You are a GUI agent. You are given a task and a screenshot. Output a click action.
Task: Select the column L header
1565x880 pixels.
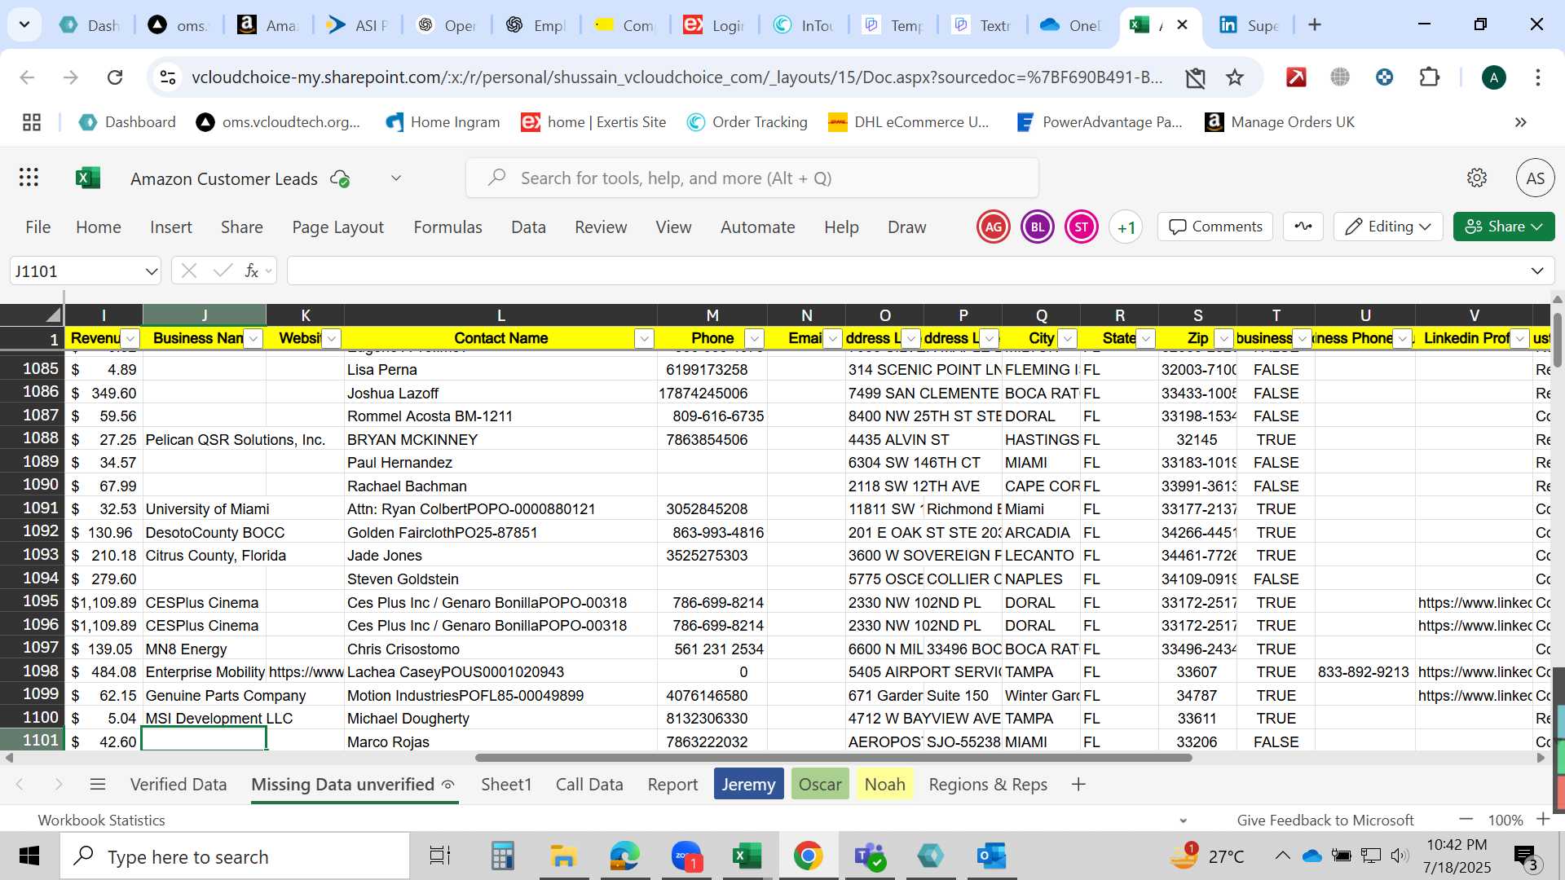point(500,315)
